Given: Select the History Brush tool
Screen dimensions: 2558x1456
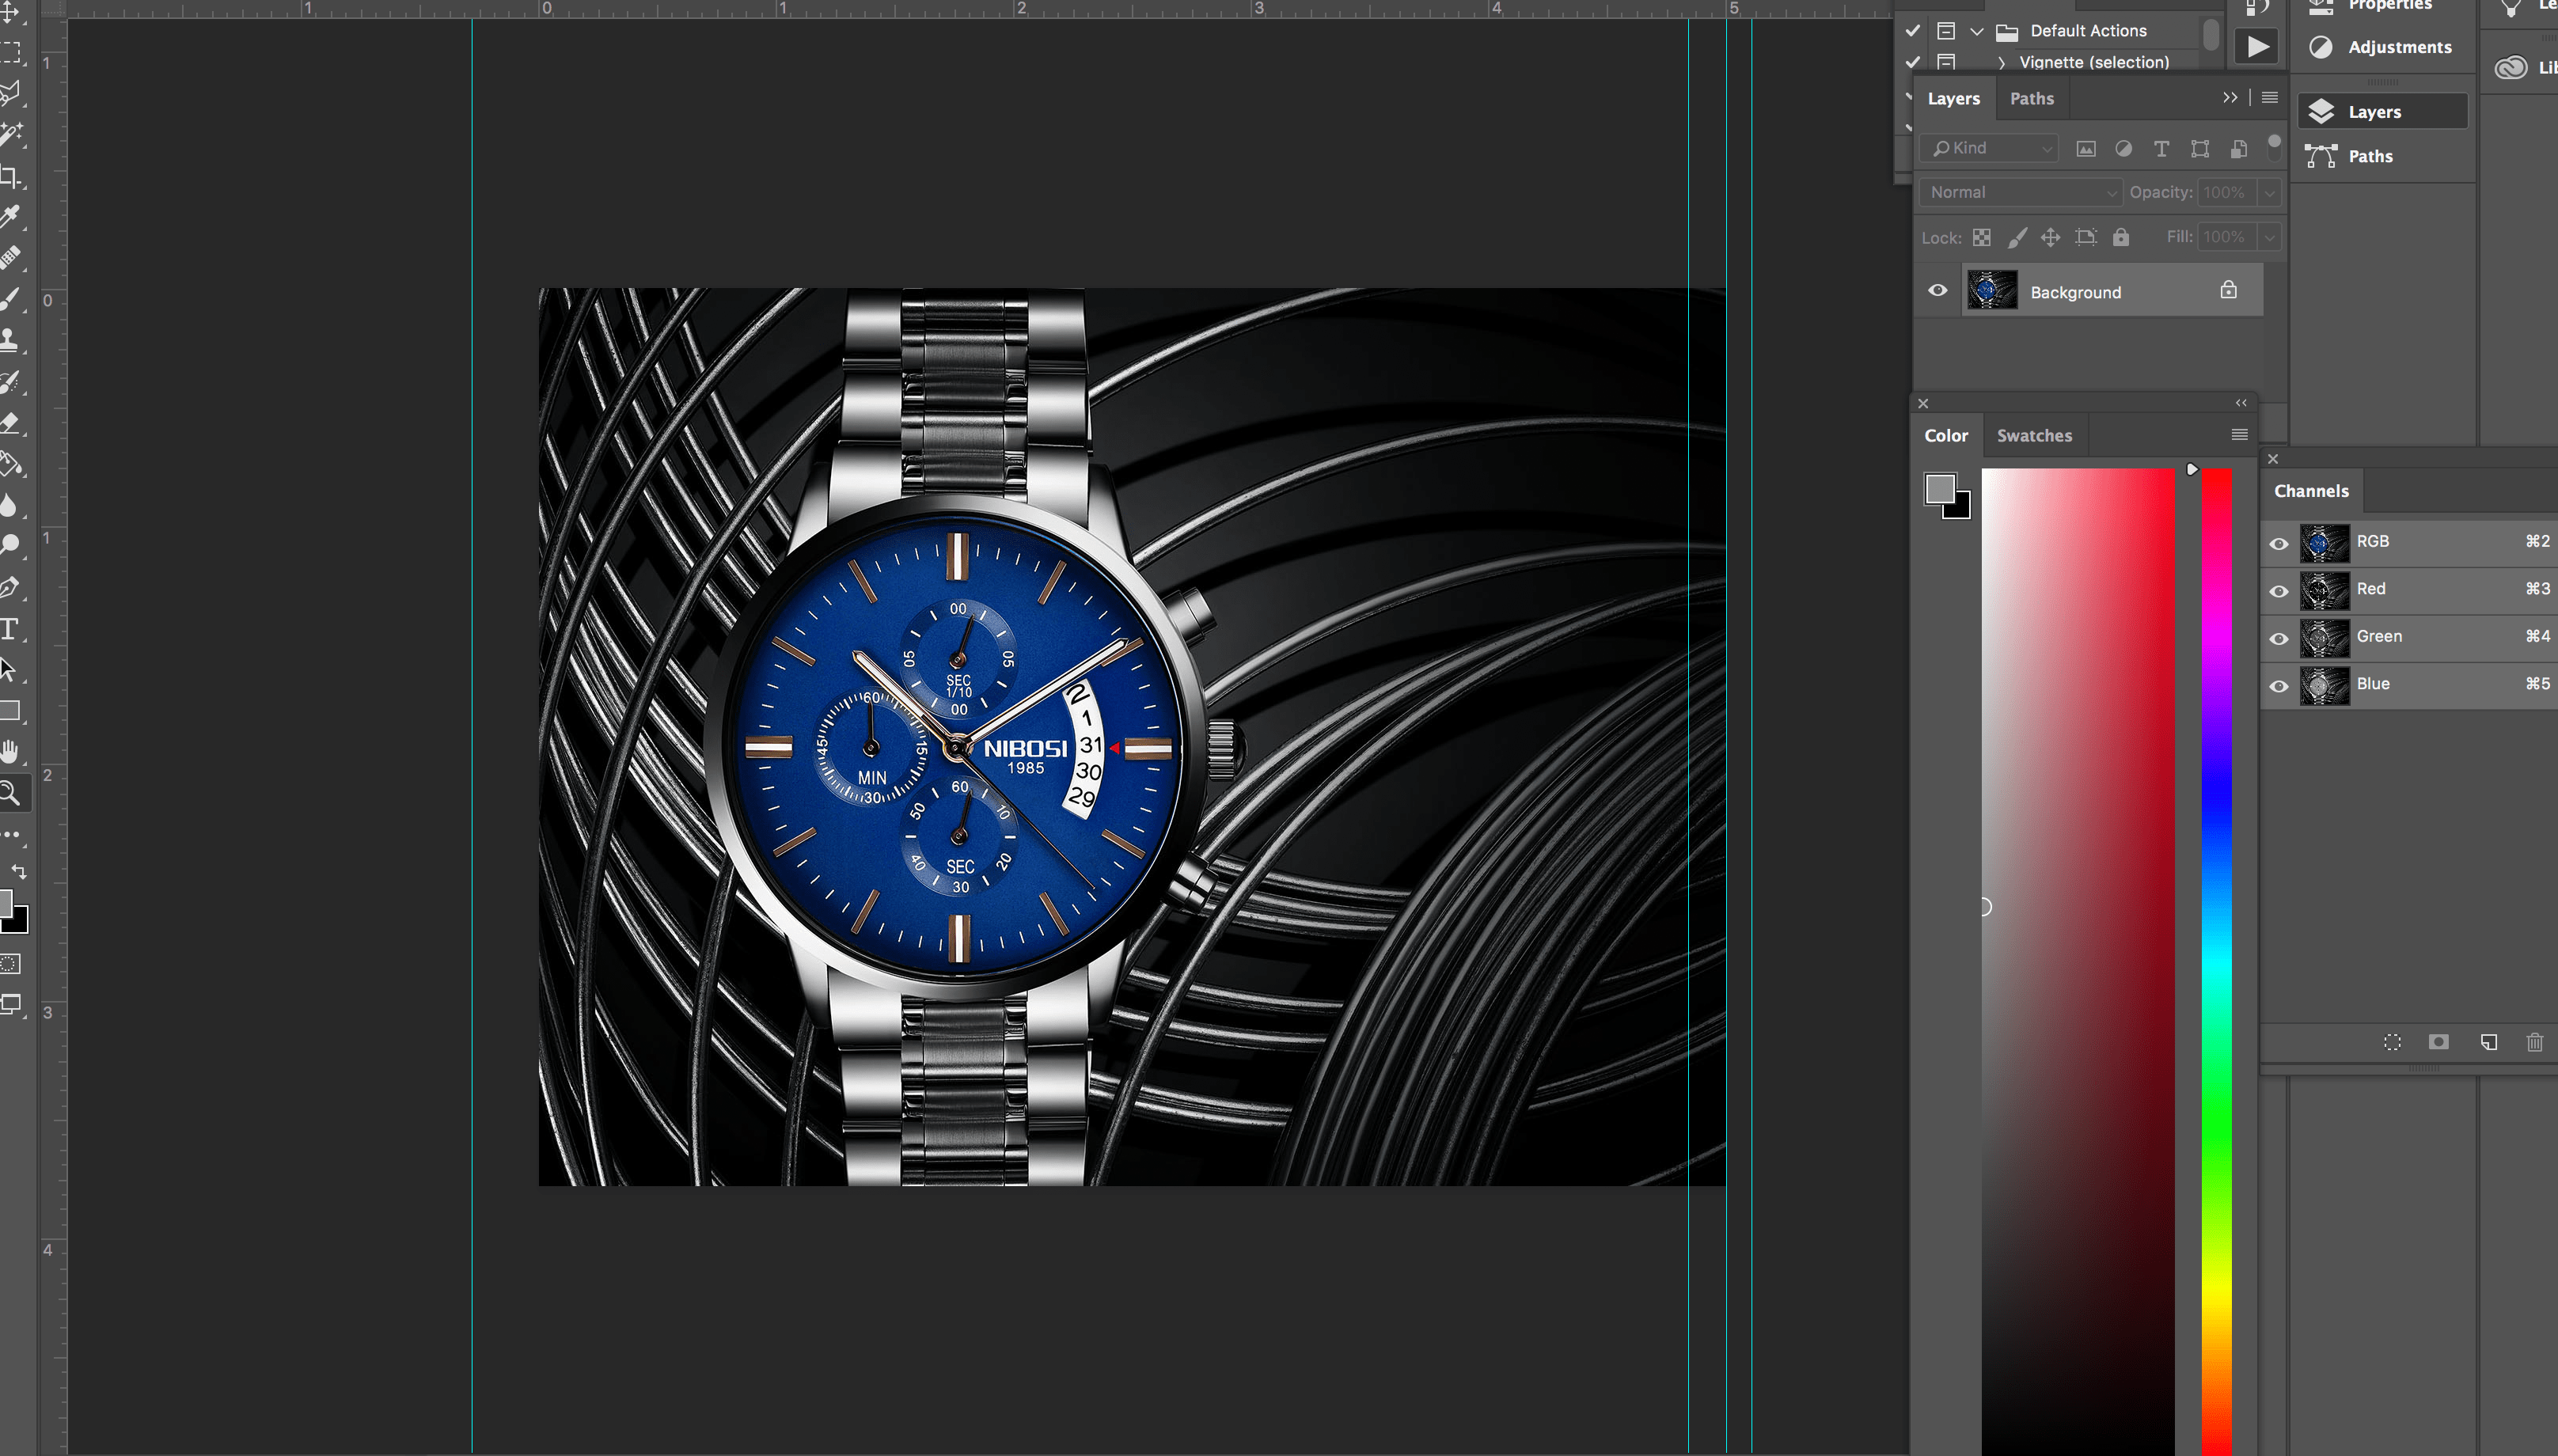Looking at the screenshot, I should tap(10, 382).
